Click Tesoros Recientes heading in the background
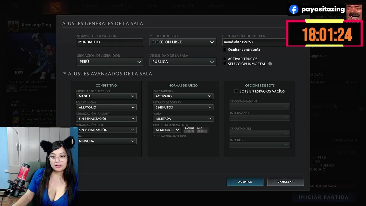Screen dimensions: 366x206 click(27, 82)
